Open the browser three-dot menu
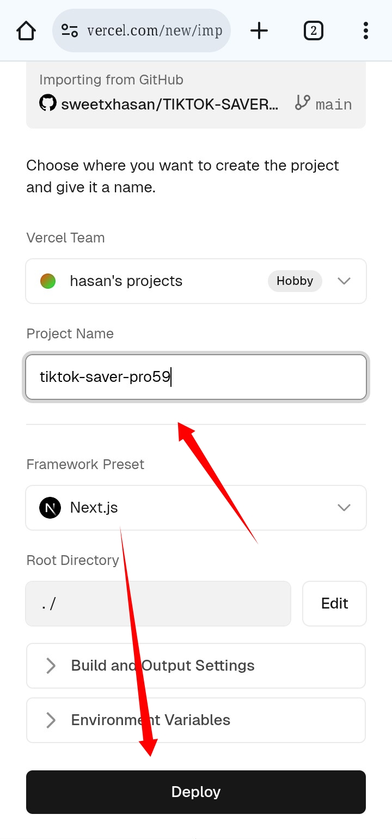The width and height of the screenshot is (392, 839). coord(366,31)
